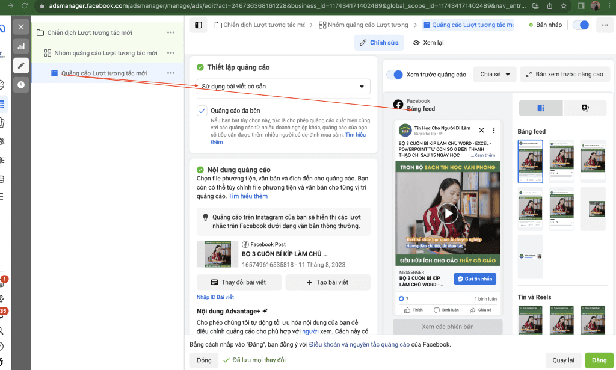Open the clock history icon
The width and height of the screenshot is (616, 370).
click(x=21, y=85)
